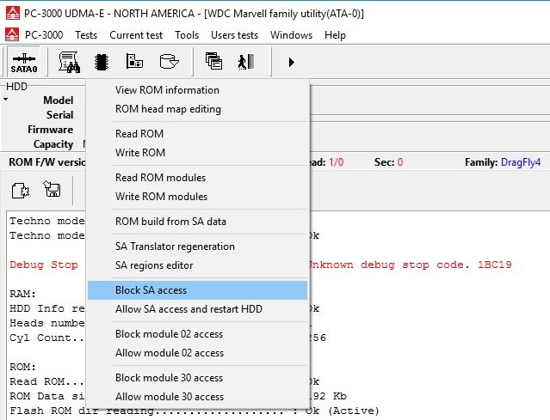
Task: Open the stacked windows toolbar icon
Action: [x=213, y=61]
